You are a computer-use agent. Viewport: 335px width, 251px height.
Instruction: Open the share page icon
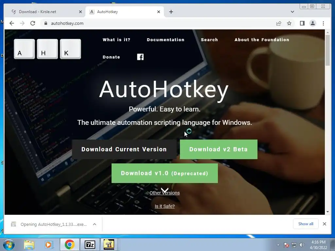point(279,23)
